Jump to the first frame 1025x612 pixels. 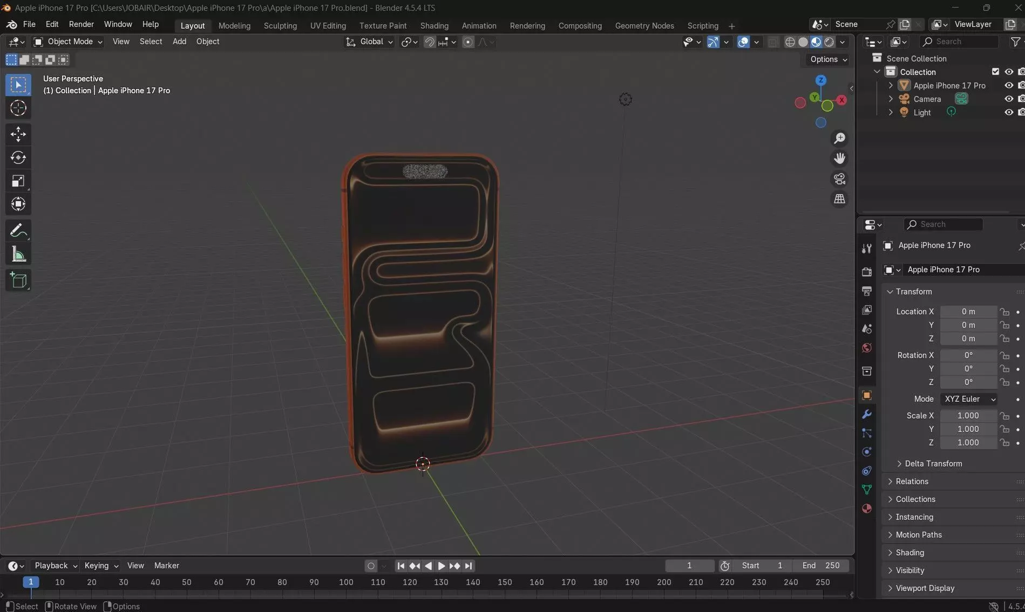pyautogui.click(x=401, y=566)
